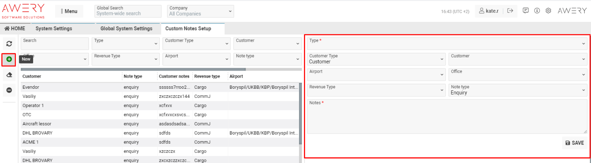Click the kate.r user profile button
The height and width of the screenshot is (163, 591).
tap(489, 11)
